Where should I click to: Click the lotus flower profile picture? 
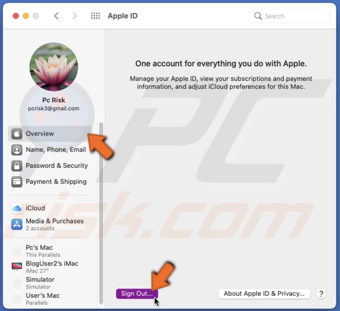click(x=54, y=67)
